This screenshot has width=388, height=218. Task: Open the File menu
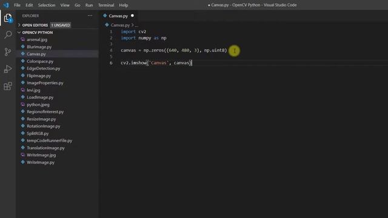pyautogui.click(x=17, y=5)
